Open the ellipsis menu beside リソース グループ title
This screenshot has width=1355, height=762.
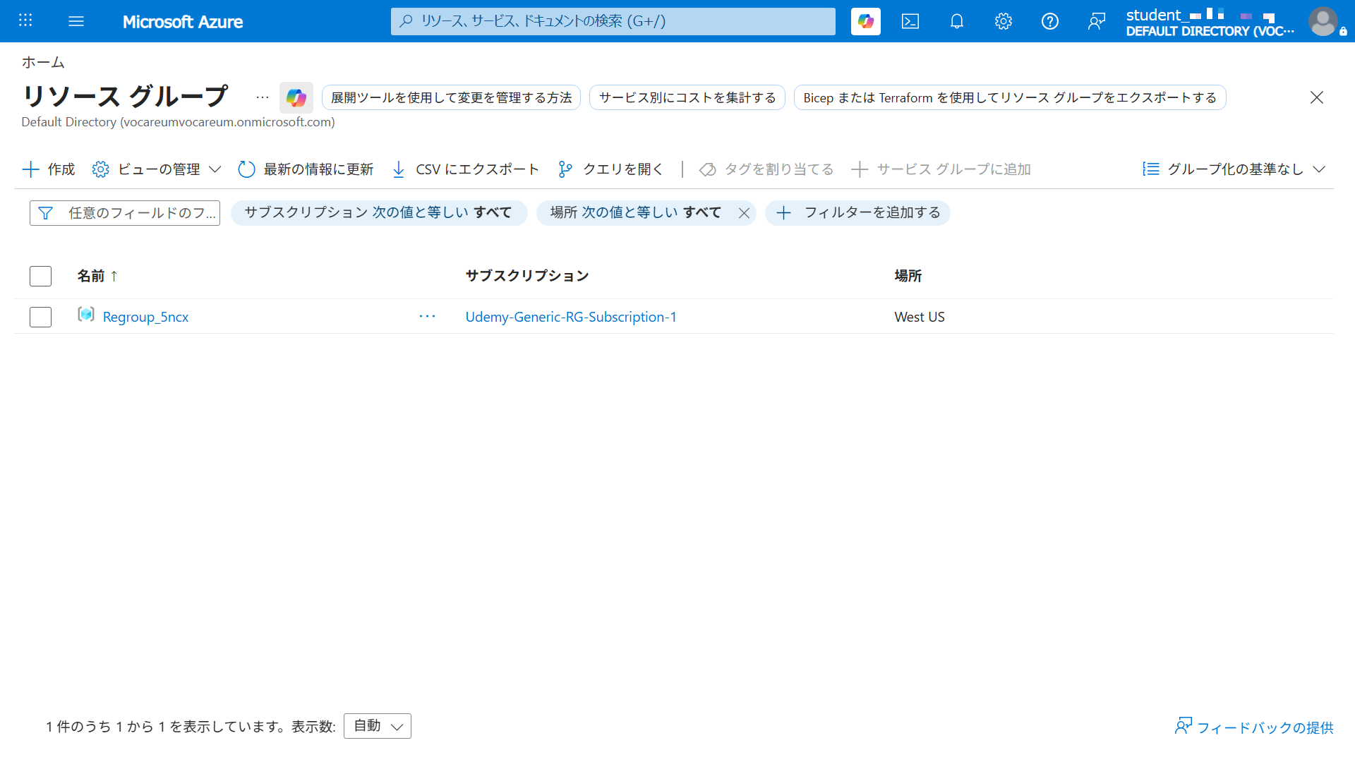263,97
